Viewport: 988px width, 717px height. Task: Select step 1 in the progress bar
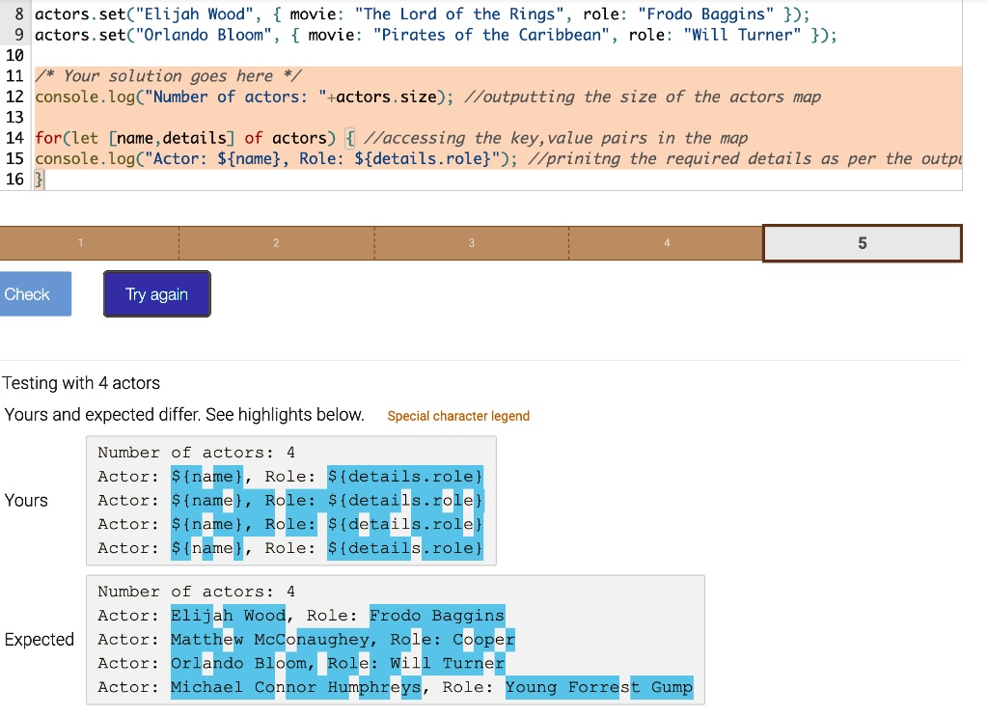pyautogui.click(x=81, y=243)
